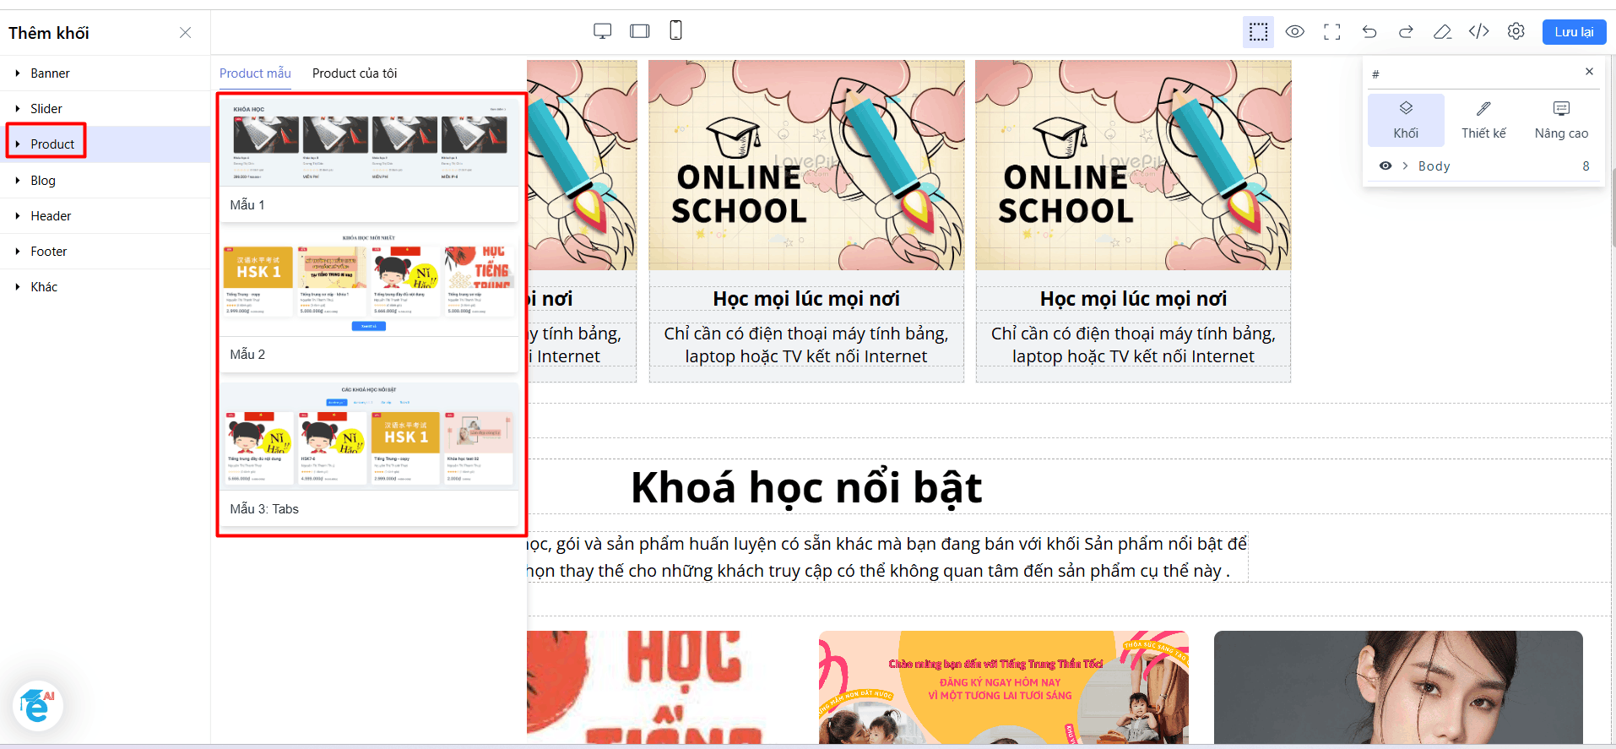Toggle component outline borders icon
Screen dimensions: 1616x749
(x=1258, y=32)
